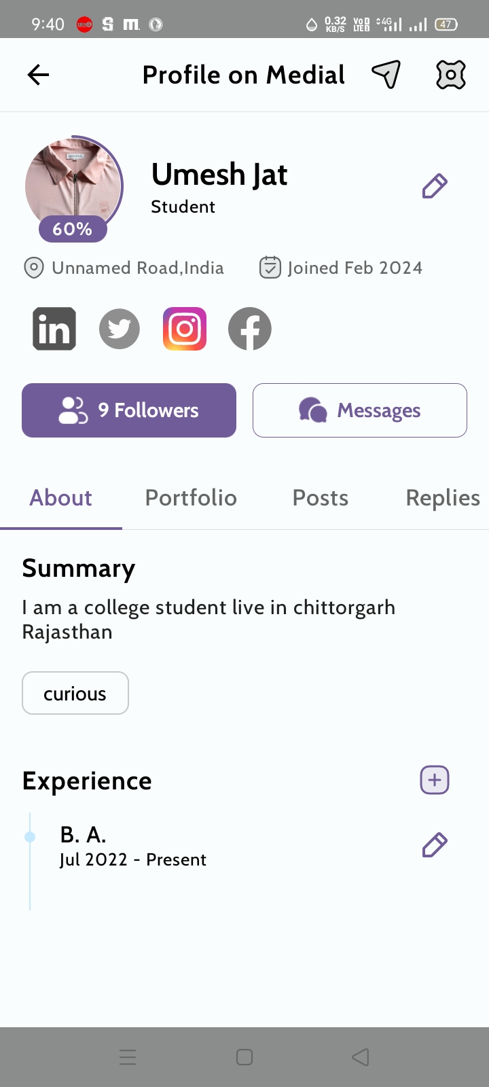Switch to Portfolio tab

click(191, 498)
